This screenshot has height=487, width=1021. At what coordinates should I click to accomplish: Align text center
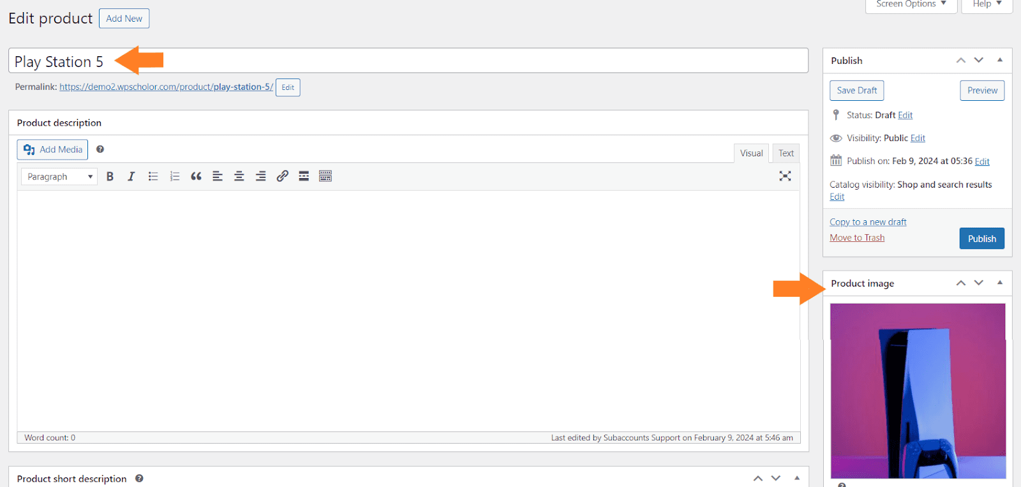(239, 176)
